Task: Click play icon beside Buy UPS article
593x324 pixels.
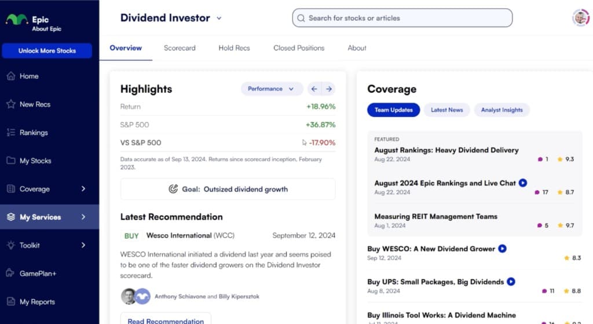Action: 511,282
